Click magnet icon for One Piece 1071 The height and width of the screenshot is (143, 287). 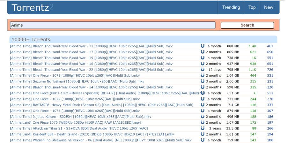tap(202, 75)
